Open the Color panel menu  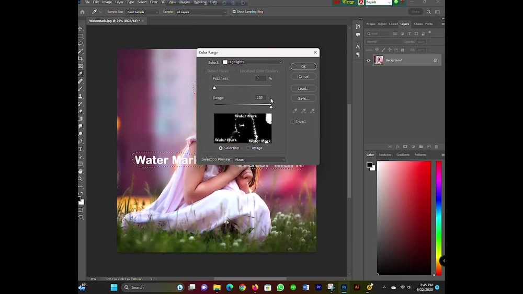[443, 155]
